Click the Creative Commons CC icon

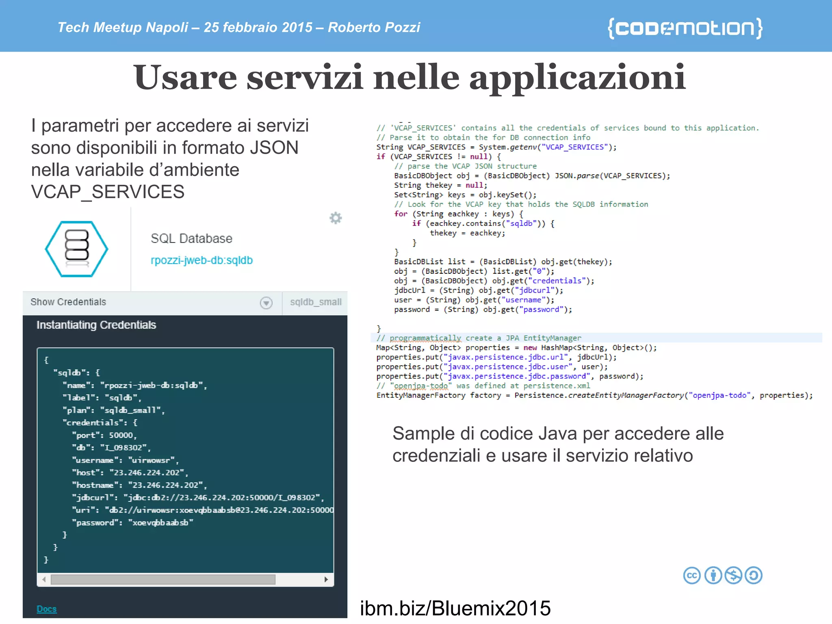point(692,576)
